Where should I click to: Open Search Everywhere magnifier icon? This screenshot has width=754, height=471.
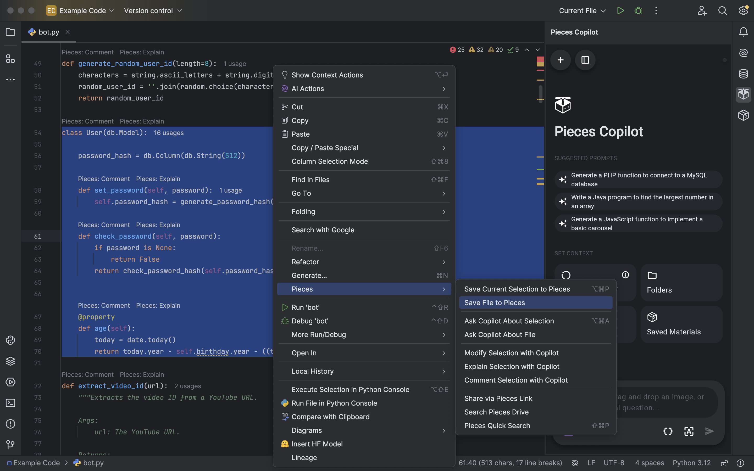point(723,10)
